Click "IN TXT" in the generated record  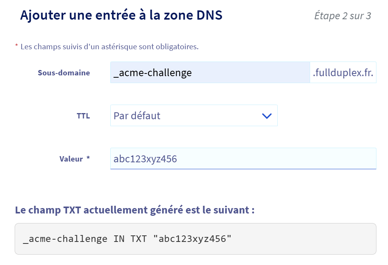130,239
